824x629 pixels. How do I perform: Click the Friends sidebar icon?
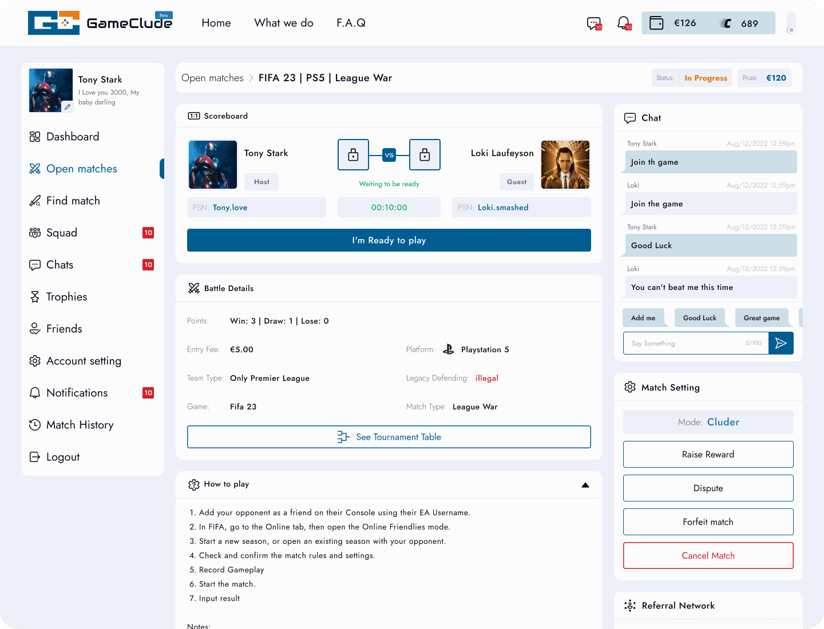point(35,329)
